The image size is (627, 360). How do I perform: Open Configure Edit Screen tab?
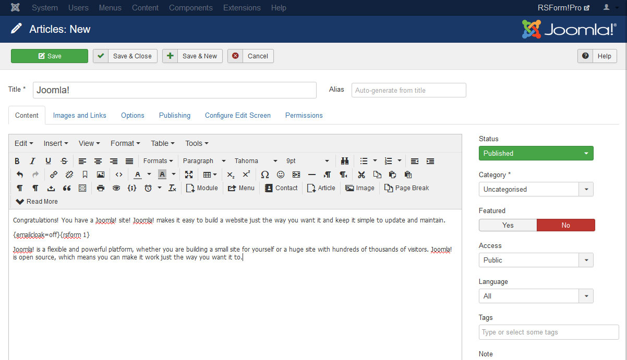pyautogui.click(x=238, y=115)
